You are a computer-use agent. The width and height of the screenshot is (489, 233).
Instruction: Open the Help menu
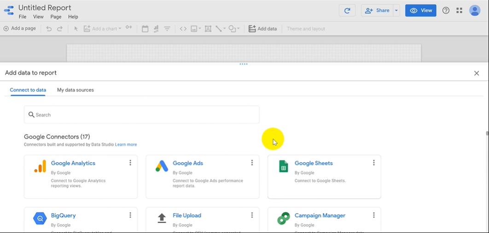73,17
